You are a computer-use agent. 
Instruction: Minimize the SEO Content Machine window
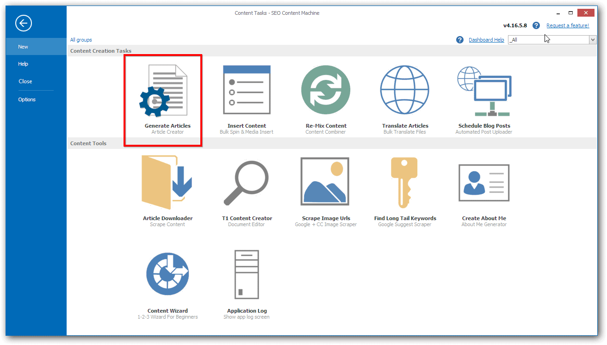coord(559,13)
